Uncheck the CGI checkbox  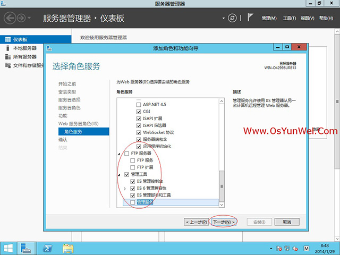point(139,112)
